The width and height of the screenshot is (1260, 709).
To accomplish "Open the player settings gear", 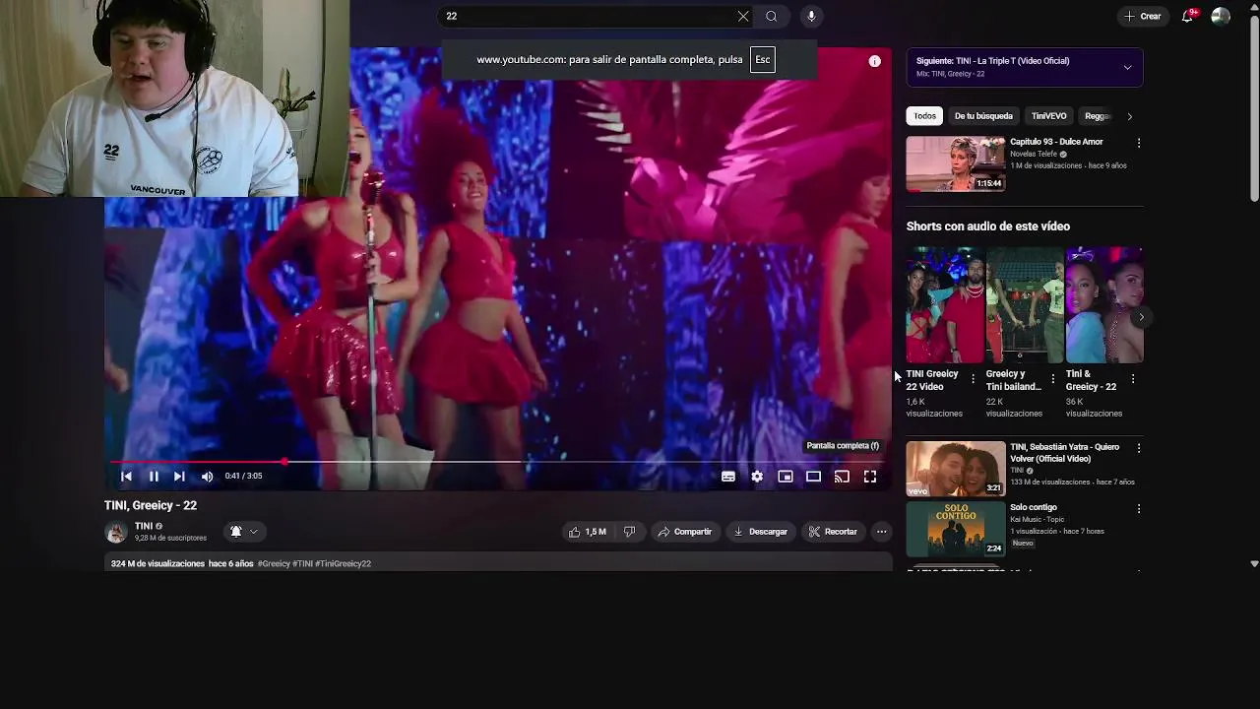I will (x=757, y=477).
